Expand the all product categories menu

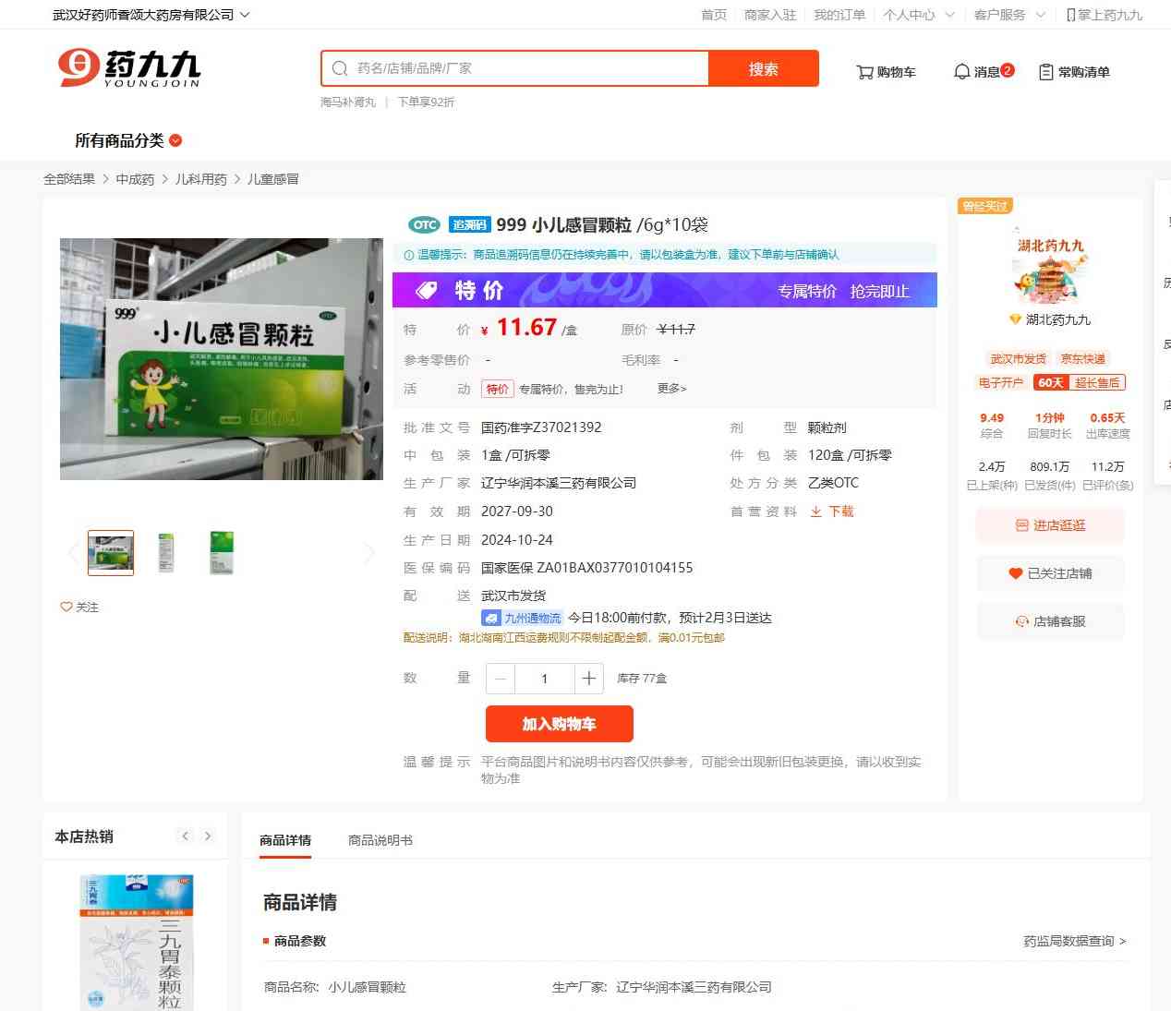[128, 140]
